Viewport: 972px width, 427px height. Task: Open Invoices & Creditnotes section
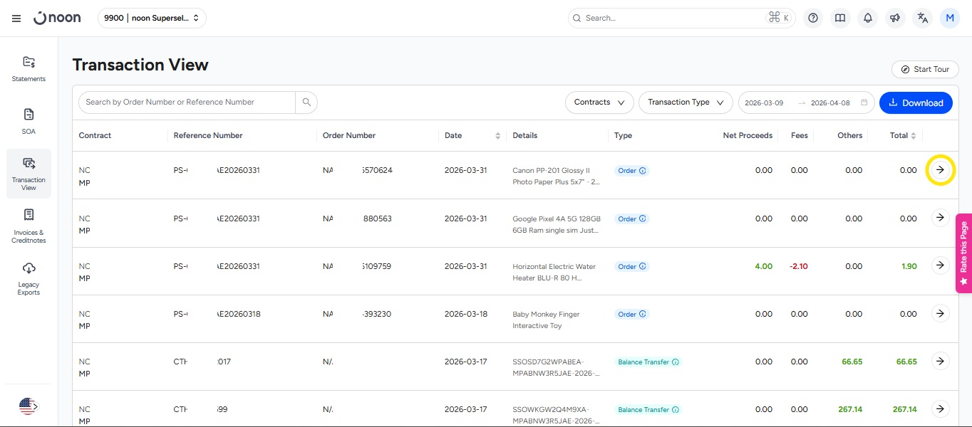pyautogui.click(x=29, y=226)
